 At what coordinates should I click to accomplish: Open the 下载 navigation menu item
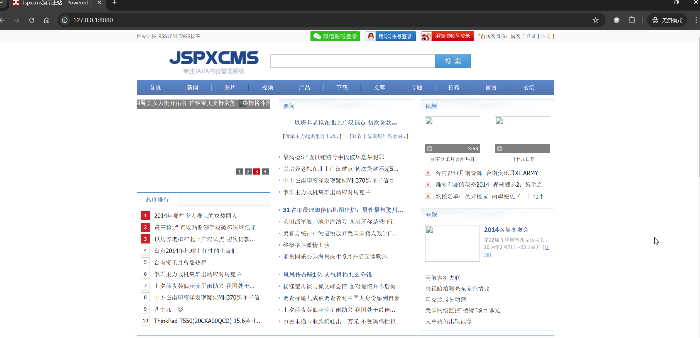342,87
